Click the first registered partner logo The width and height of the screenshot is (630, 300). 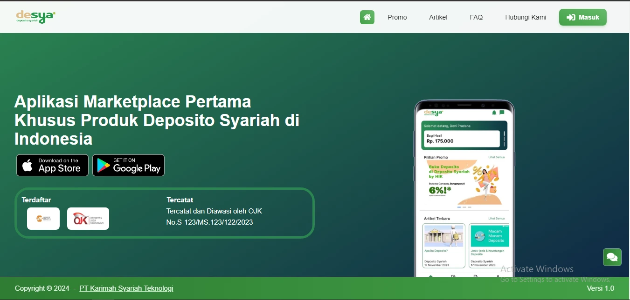click(x=43, y=219)
